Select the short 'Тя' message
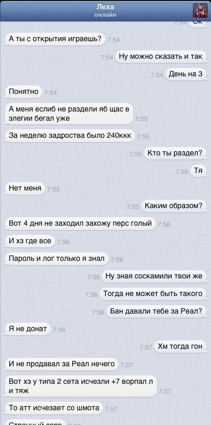Image resolution: width=211 pixels, height=425 pixels. tap(198, 171)
